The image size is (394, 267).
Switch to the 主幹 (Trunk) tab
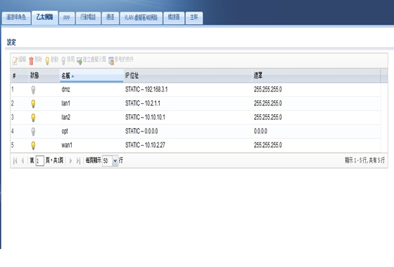coord(194,18)
